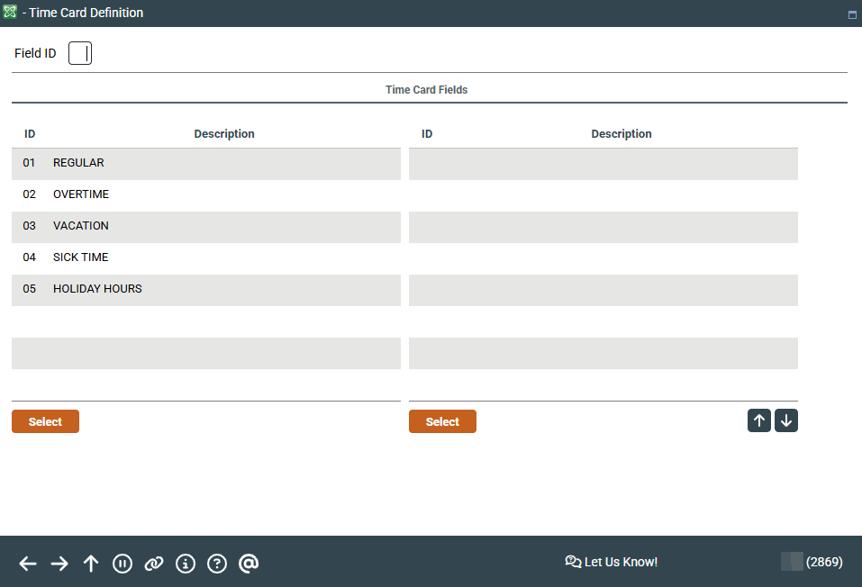Image resolution: width=862 pixels, height=587 pixels.
Task: Click the pause circle icon
Action: [122, 564]
